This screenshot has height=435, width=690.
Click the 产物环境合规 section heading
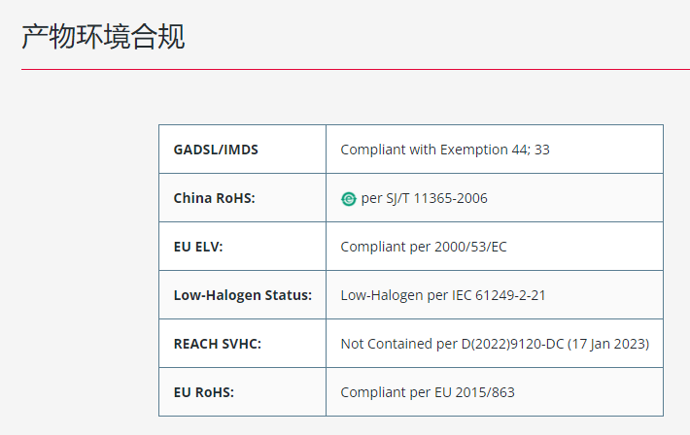103,37
